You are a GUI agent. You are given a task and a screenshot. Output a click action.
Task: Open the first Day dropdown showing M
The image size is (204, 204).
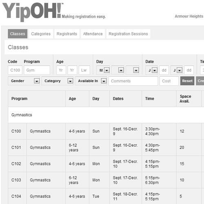click(x=103, y=70)
